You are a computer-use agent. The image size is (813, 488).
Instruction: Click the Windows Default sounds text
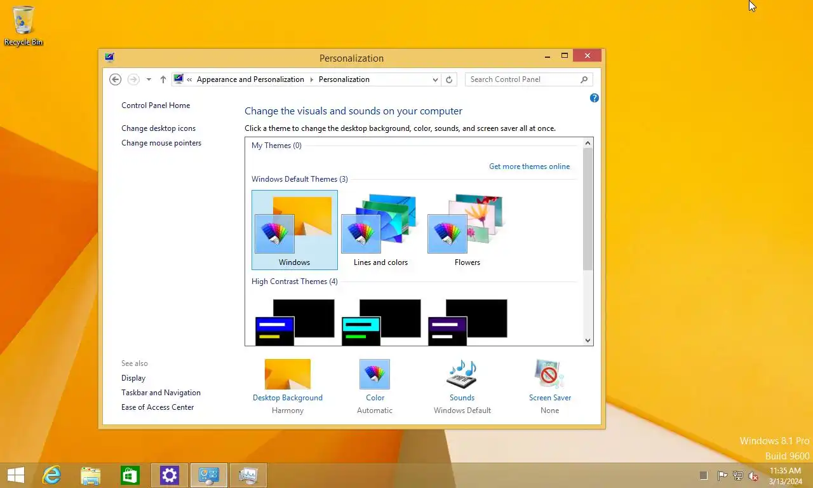pos(462,410)
